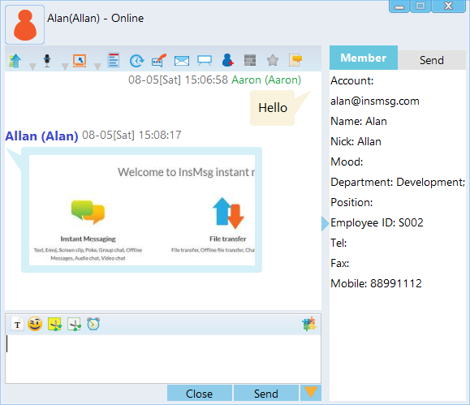Open the font text formatting T icon
This screenshot has height=405, width=470.
[x=17, y=325]
